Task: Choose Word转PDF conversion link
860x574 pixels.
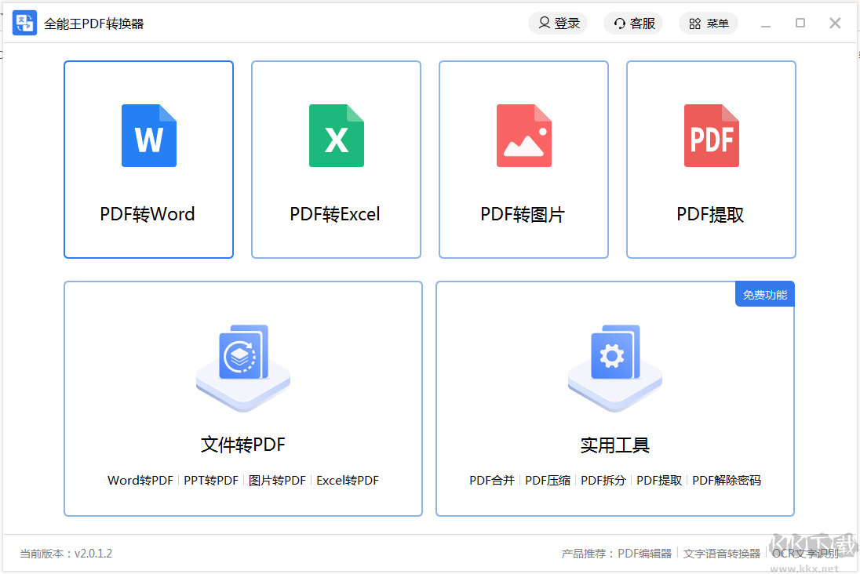Action: (x=140, y=481)
